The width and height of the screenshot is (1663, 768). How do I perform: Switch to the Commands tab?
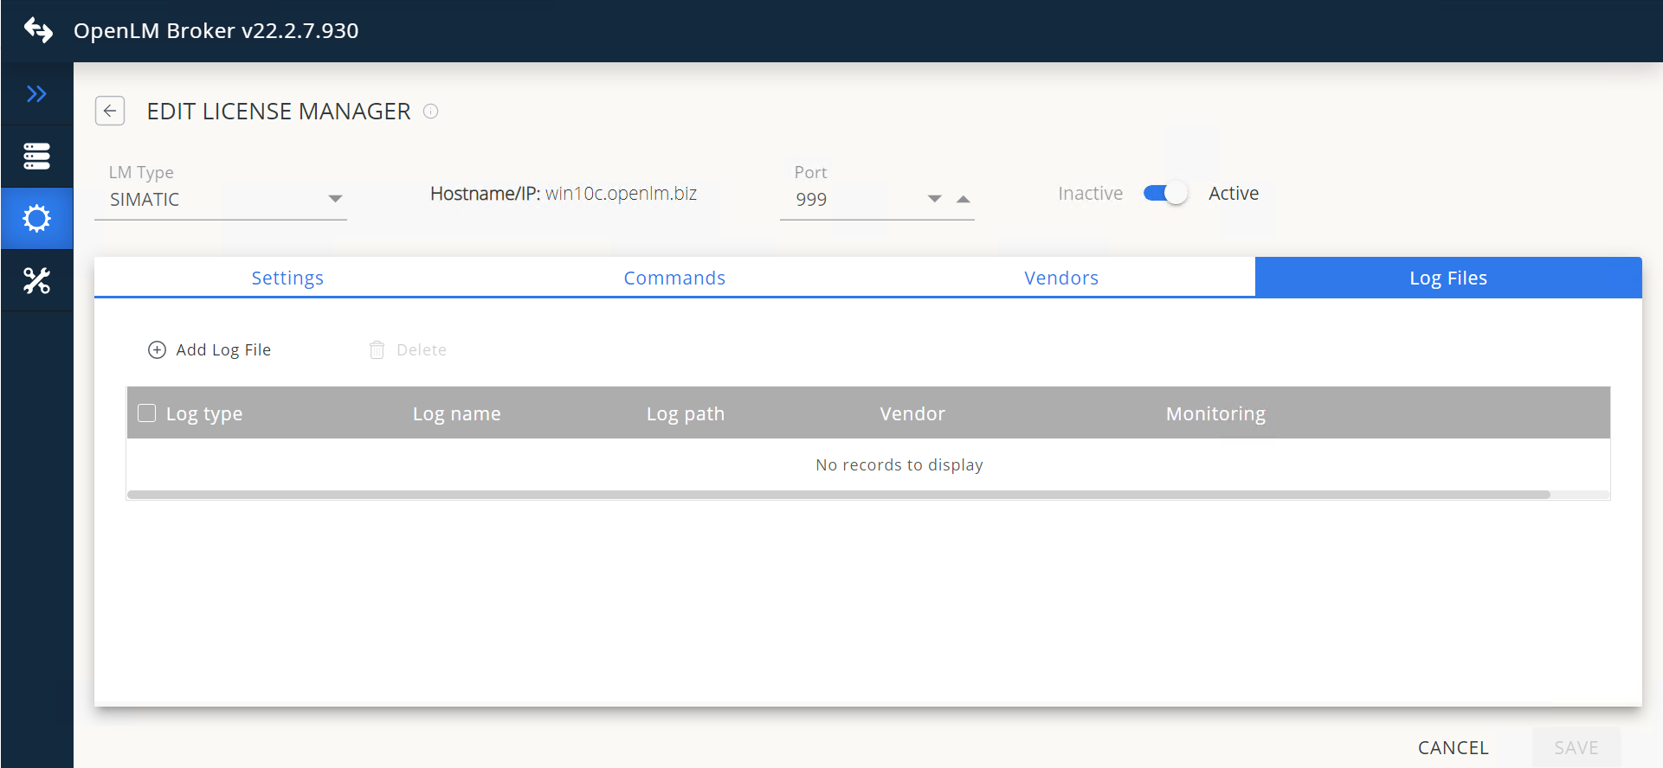click(x=674, y=278)
